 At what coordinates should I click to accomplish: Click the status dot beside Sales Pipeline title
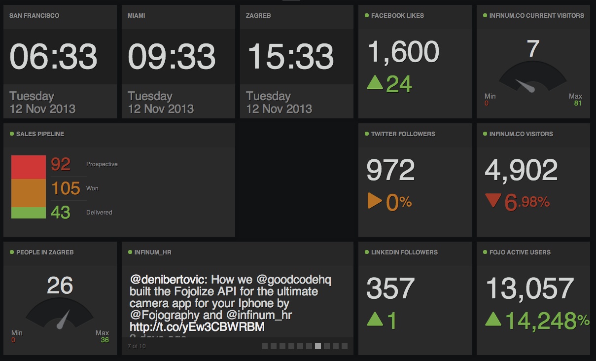click(x=11, y=134)
